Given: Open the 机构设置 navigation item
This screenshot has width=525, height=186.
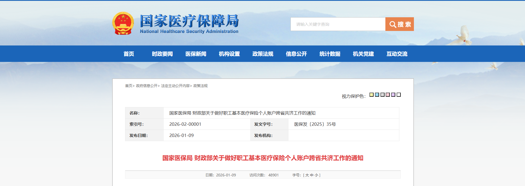Looking at the screenshot, I should click(229, 54).
